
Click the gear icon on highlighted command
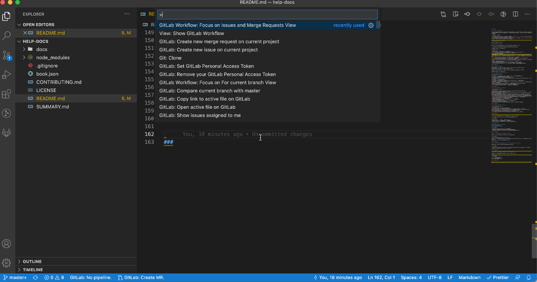coord(371,25)
